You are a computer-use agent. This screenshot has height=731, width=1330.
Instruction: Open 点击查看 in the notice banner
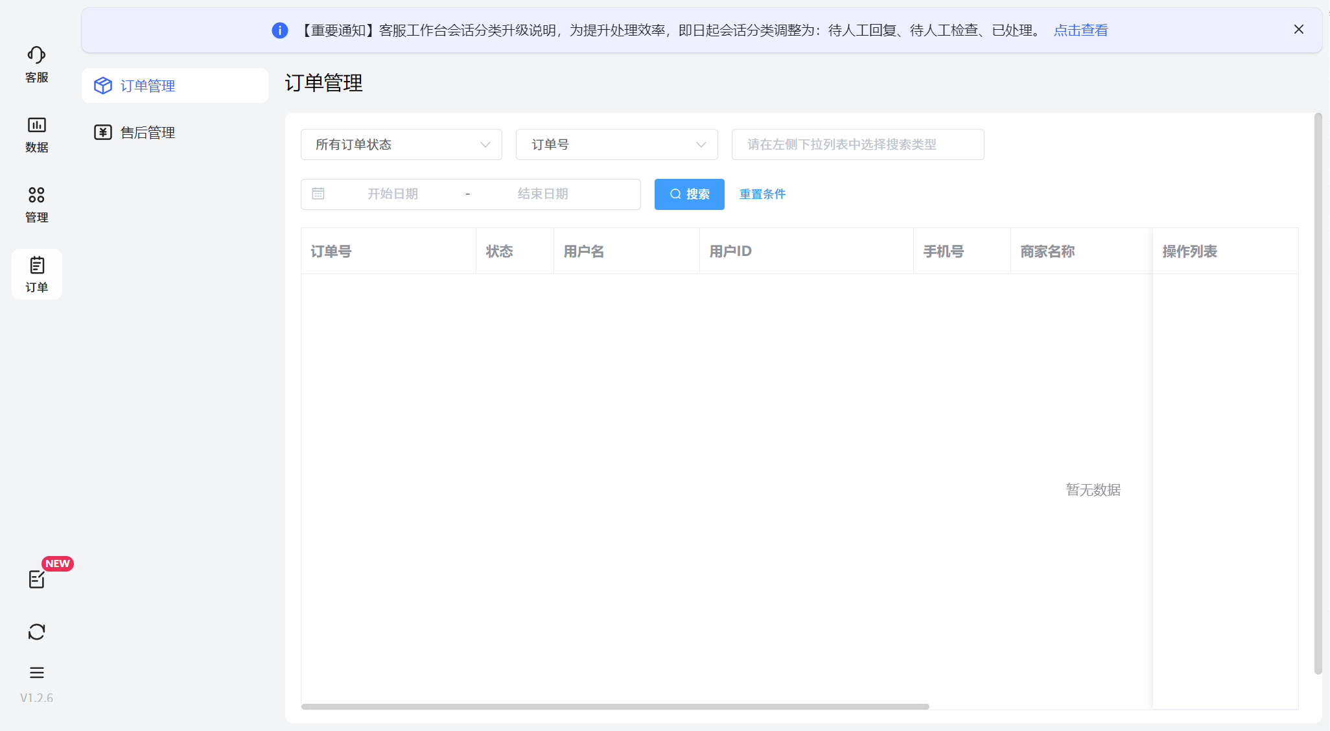point(1080,30)
